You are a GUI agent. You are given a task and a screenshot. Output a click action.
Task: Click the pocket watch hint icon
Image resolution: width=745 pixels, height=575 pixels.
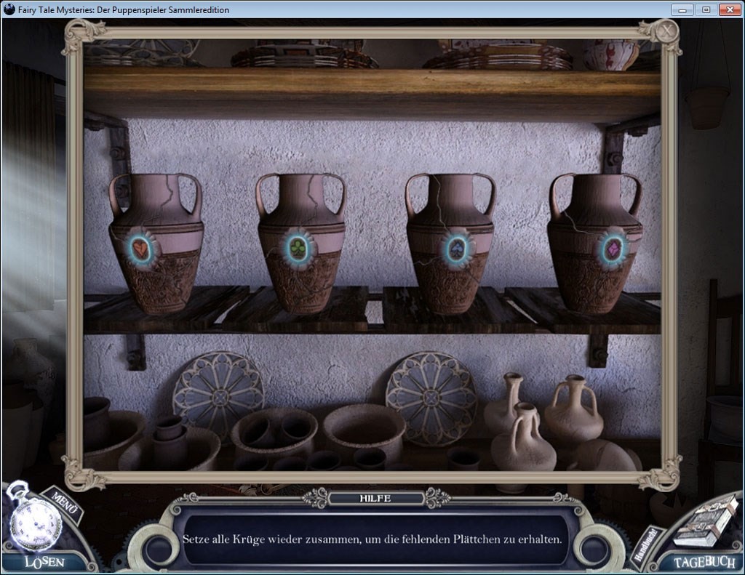[x=36, y=521]
